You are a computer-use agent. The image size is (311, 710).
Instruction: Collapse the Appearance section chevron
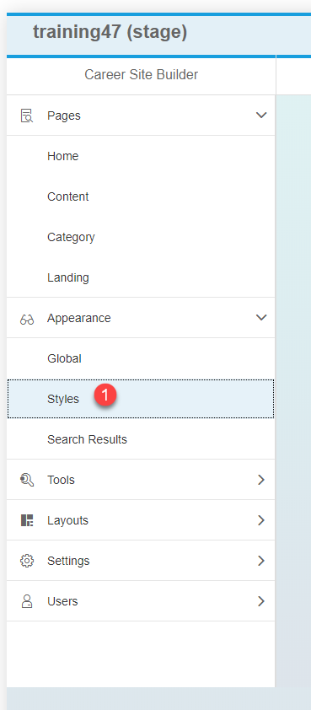[x=261, y=317]
